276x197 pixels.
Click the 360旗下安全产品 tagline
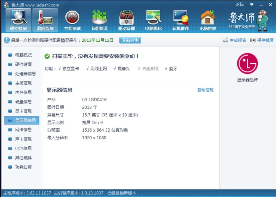[242, 27]
